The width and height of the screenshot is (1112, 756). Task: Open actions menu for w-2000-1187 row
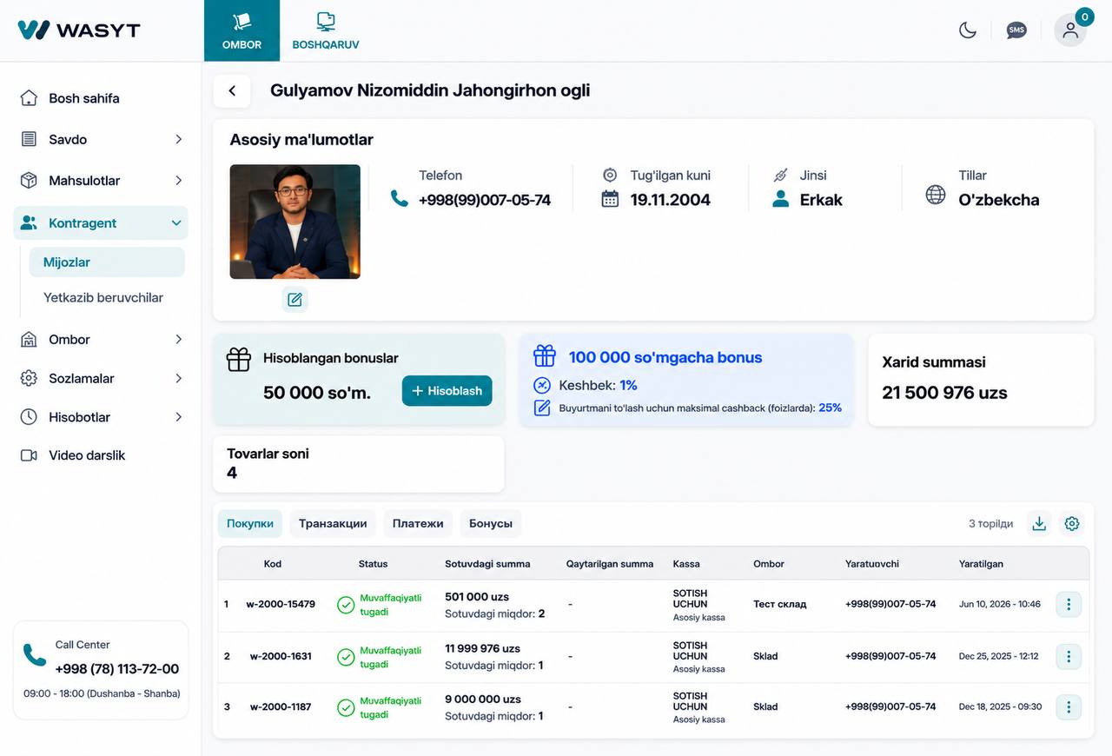pos(1069,707)
